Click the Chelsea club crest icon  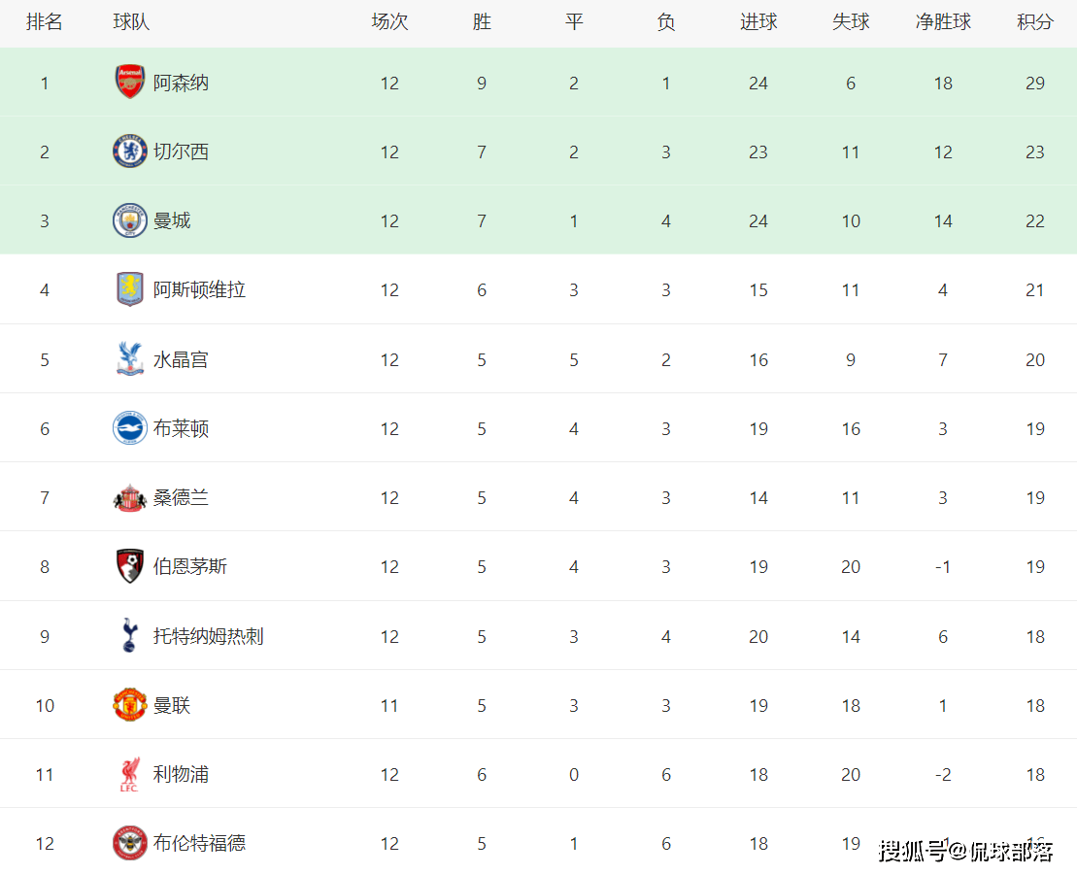[129, 151]
